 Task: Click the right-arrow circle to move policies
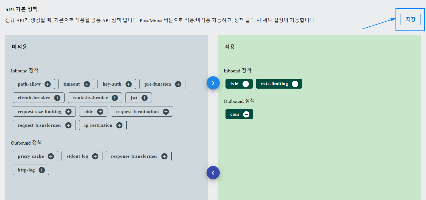coord(213,83)
